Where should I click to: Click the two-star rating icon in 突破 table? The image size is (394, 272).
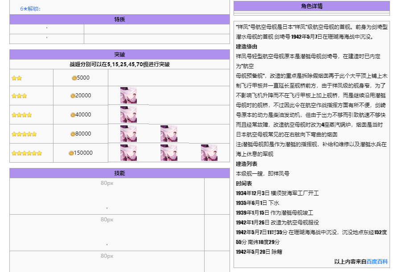[x=17, y=78]
